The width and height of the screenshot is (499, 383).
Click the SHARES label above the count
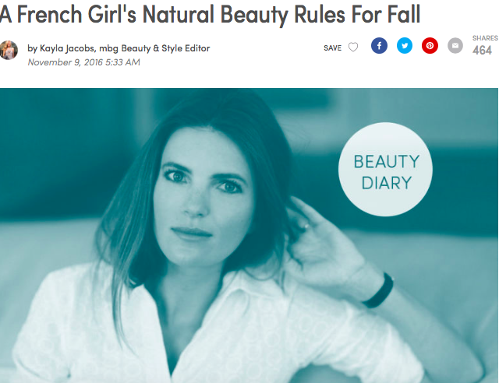point(485,38)
